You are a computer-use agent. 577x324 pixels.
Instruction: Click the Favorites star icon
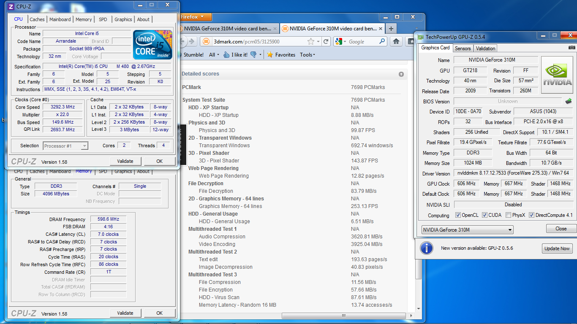(x=270, y=55)
